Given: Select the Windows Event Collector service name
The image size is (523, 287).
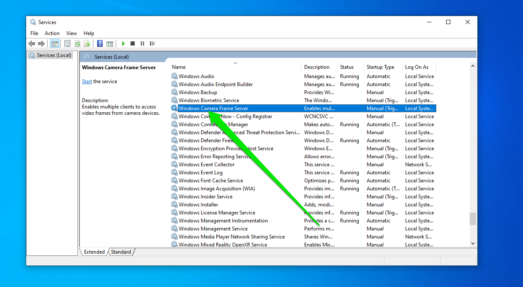Looking at the screenshot, I should (207, 165).
